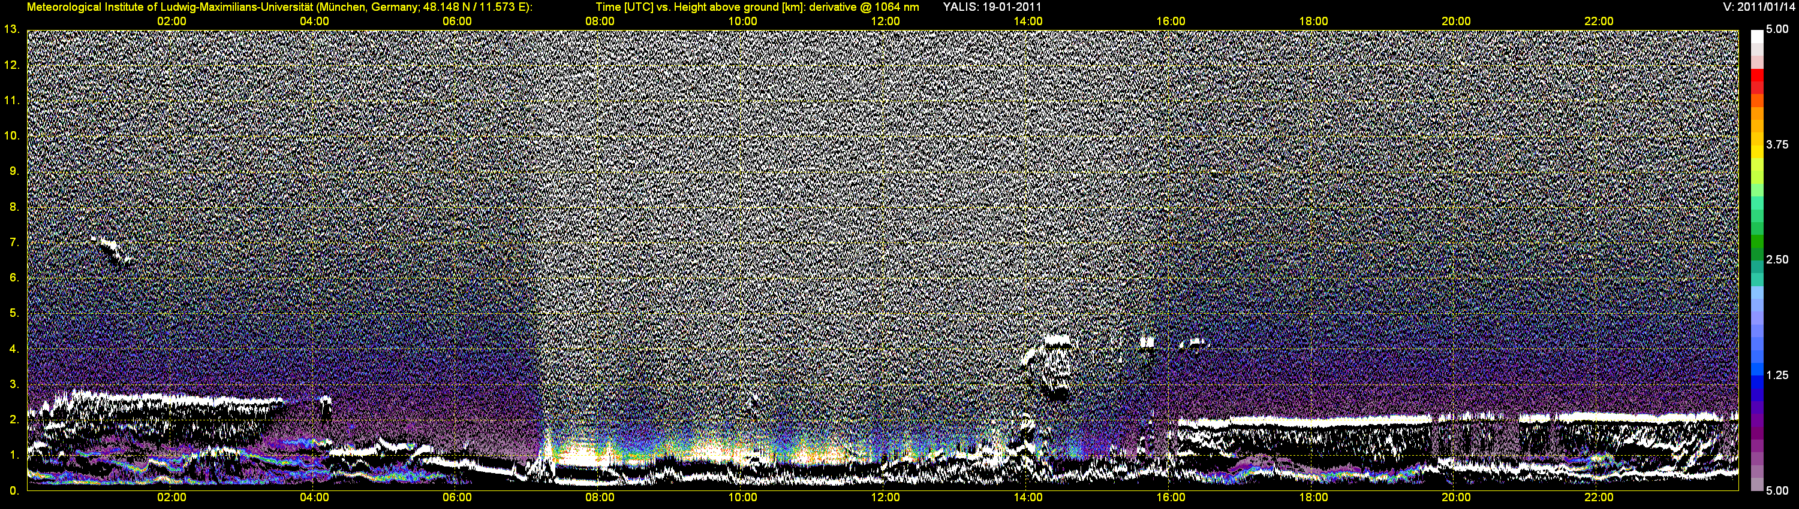This screenshot has width=1799, height=509.
Task: Click the 1.25 colorbar value
Action: point(1777,375)
